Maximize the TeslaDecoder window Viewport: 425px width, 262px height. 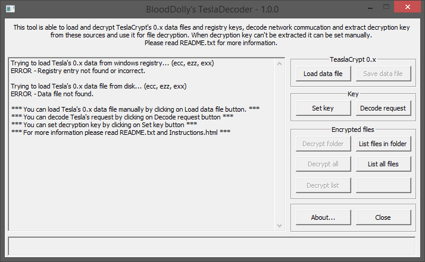pos(386,7)
